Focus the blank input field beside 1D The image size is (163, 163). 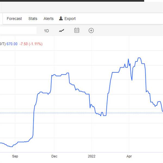(18, 30)
